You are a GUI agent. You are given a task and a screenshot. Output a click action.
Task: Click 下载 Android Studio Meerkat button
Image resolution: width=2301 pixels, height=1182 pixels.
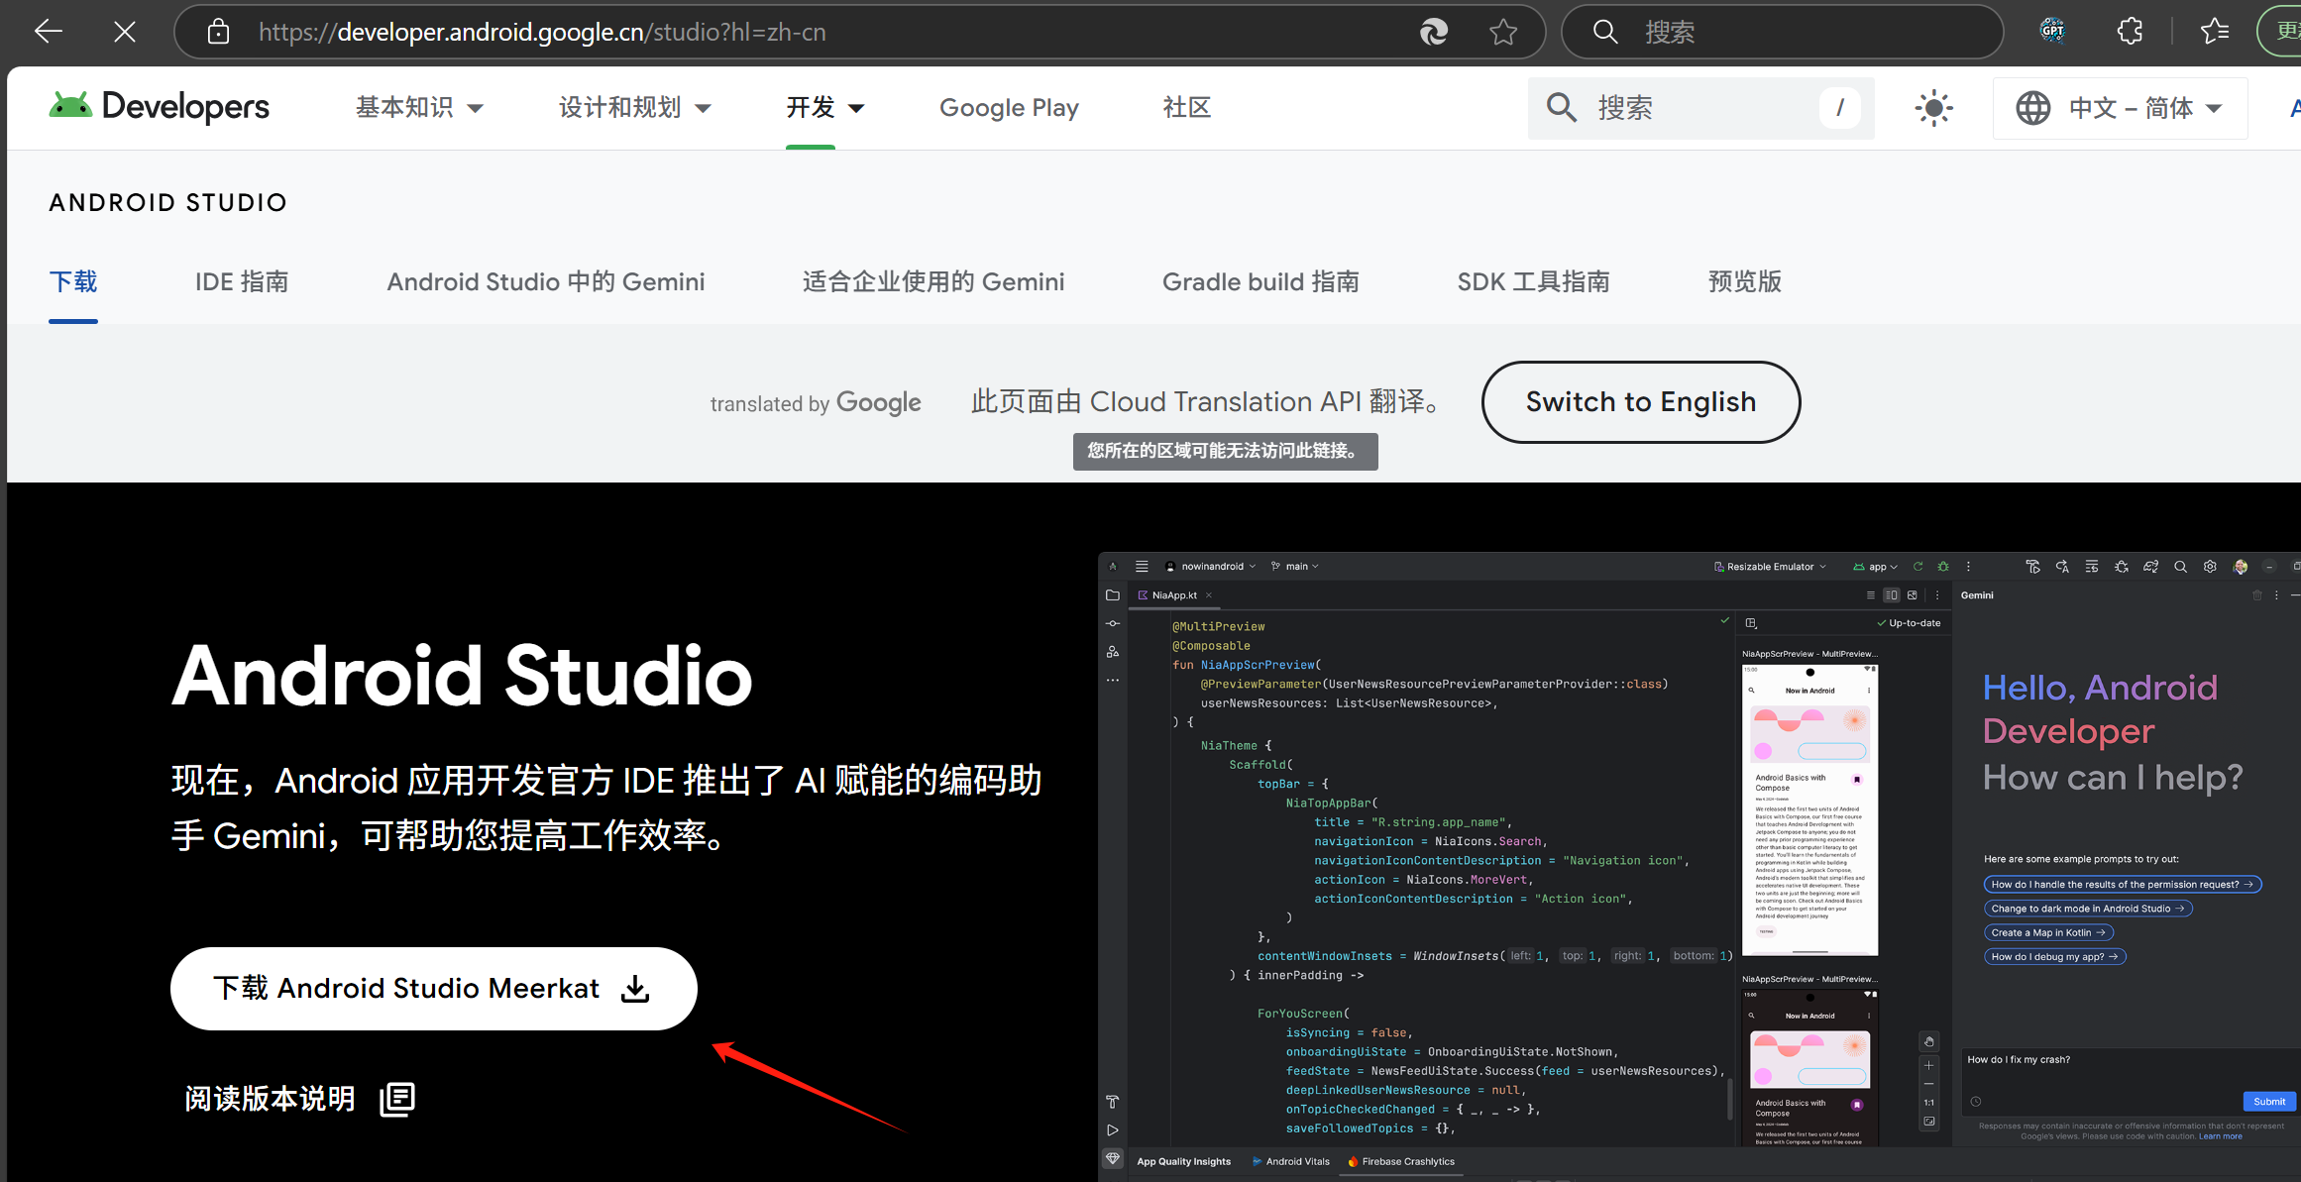(x=433, y=988)
